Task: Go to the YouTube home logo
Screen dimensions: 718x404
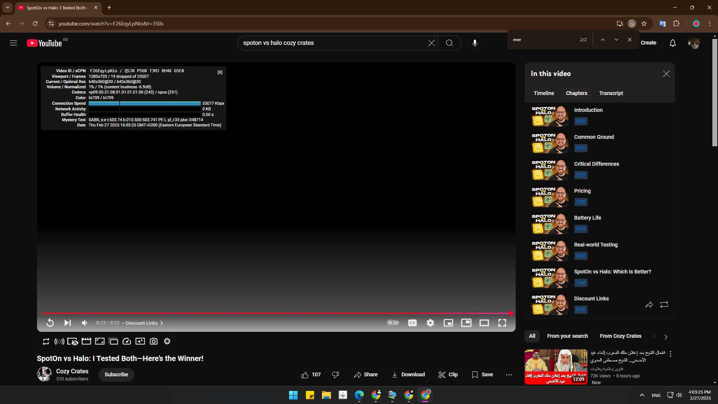Action: 44,43
